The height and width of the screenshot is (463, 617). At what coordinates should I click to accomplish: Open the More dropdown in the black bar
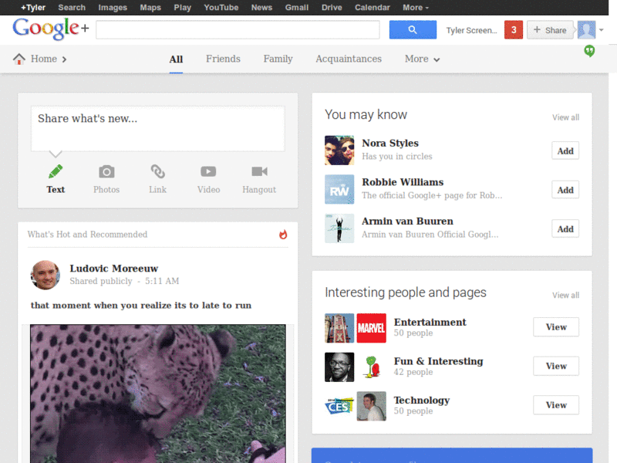click(x=416, y=8)
